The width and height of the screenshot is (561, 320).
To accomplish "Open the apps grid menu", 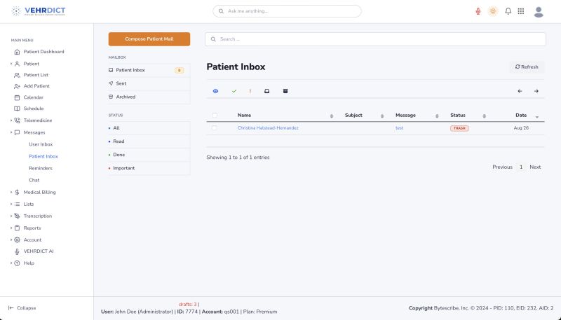I will tap(521, 11).
